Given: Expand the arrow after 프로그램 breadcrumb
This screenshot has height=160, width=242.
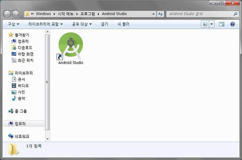Looking at the screenshot, I should [x=98, y=14].
